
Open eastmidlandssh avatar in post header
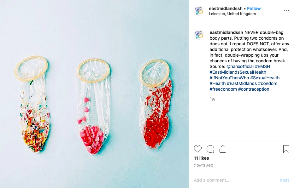pos(199,11)
